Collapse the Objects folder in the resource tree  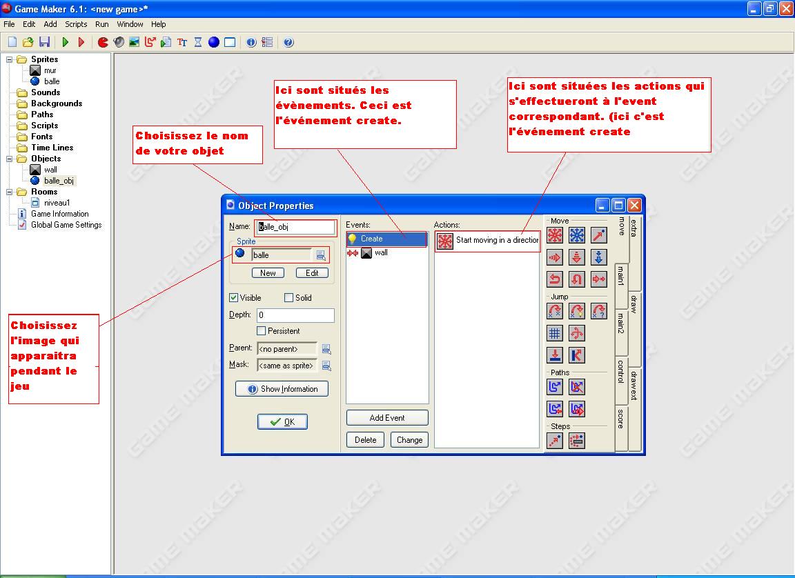(9, 159)
